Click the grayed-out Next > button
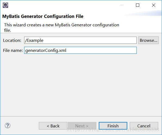The width and height of the screenshot is (162, 135). (x=82, y=126)
